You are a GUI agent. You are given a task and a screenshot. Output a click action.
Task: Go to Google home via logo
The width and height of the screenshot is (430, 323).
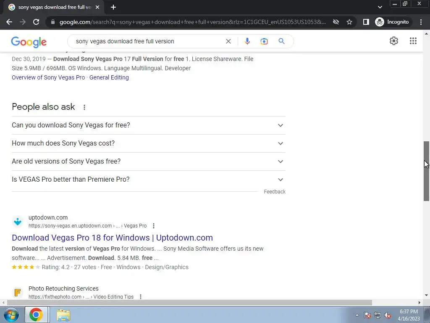click(29, 42)
